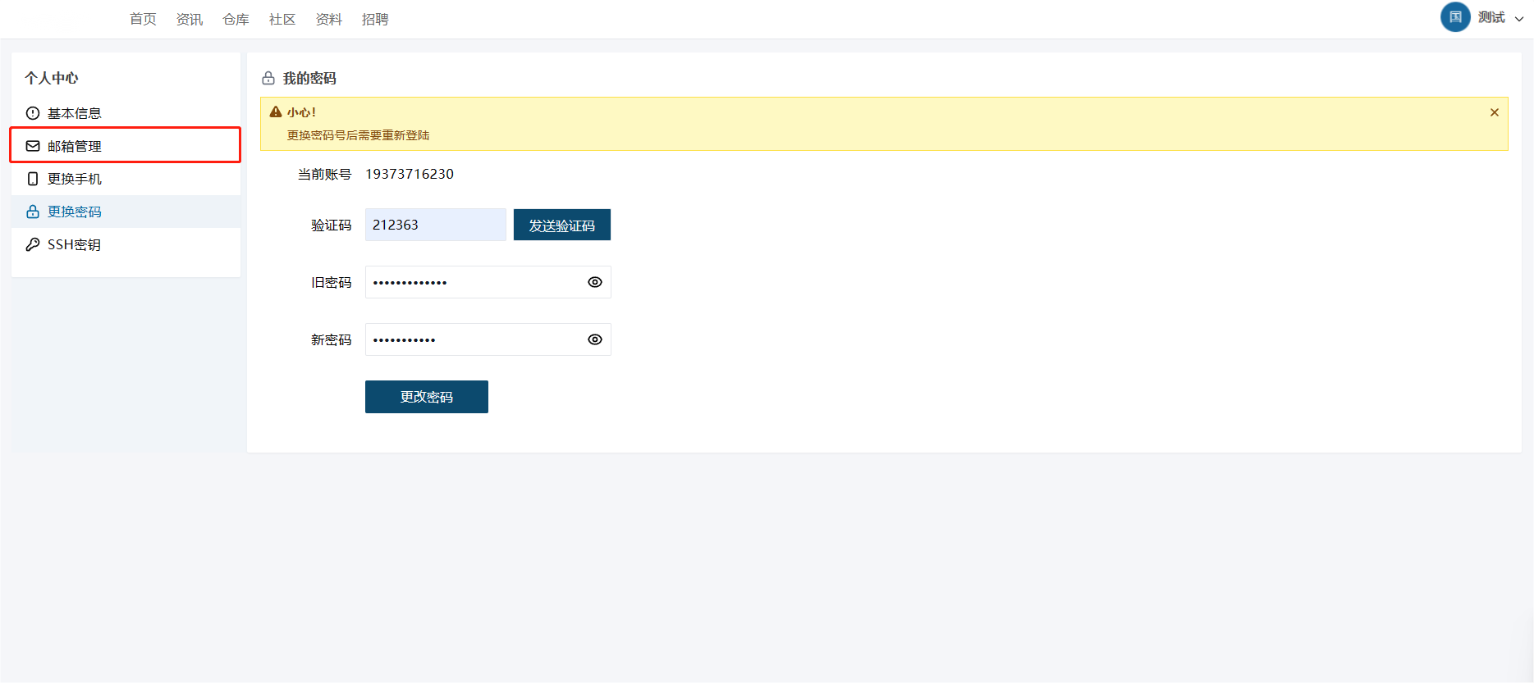Click the 验证码 input field
The height and width of the screenshot is (683, 1534).
[x=435, y=225]
